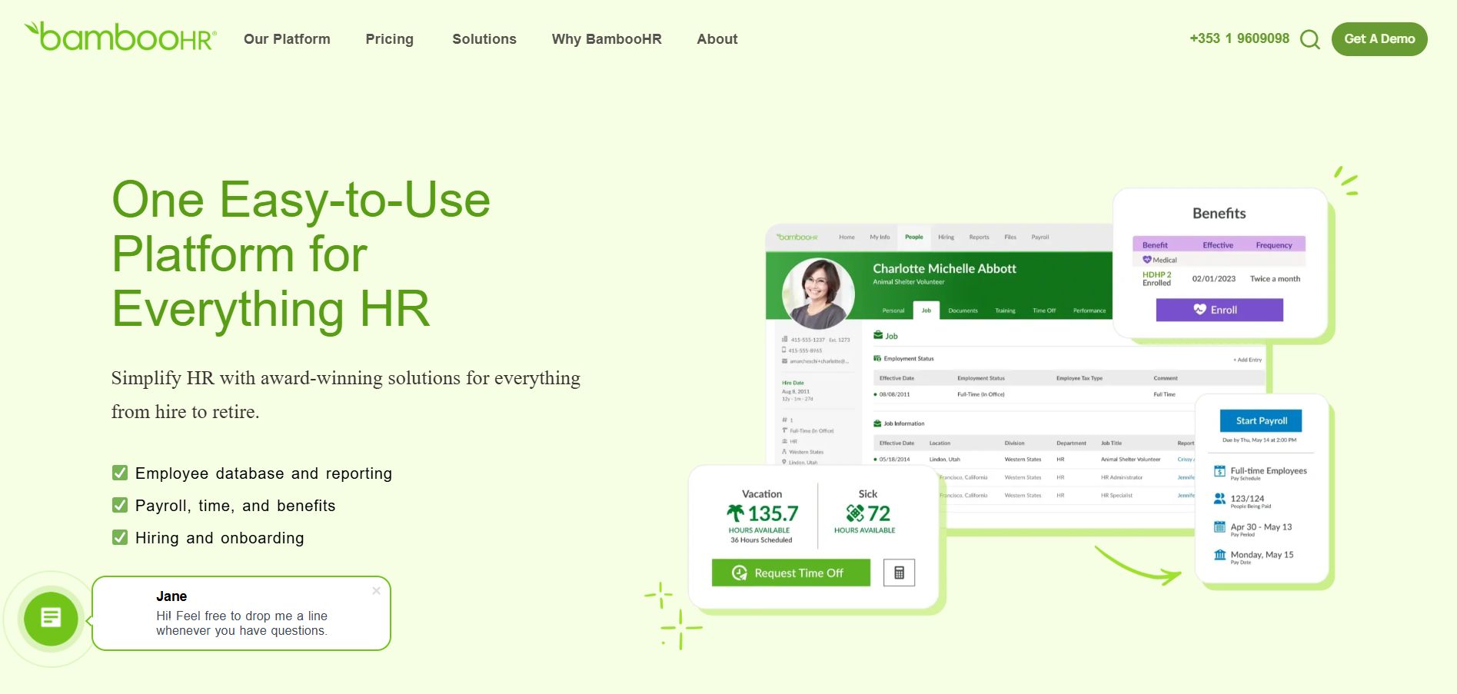Open the chat widget icon
Image resolution: width=1457 pixels, height=694 pixels.
[x=51, y=618]
